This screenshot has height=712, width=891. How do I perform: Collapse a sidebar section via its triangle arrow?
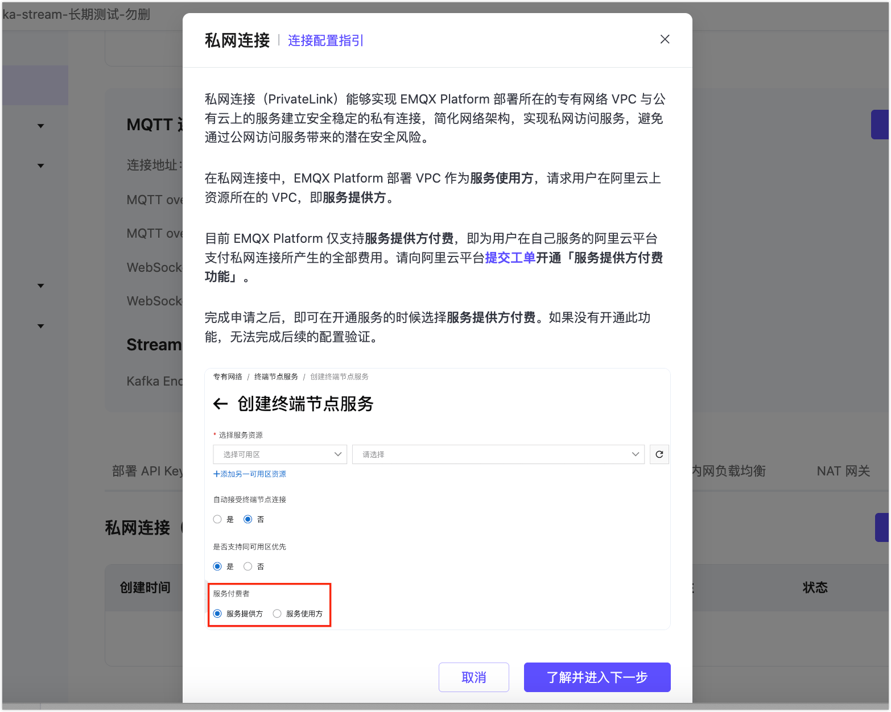tap(40, 126)
